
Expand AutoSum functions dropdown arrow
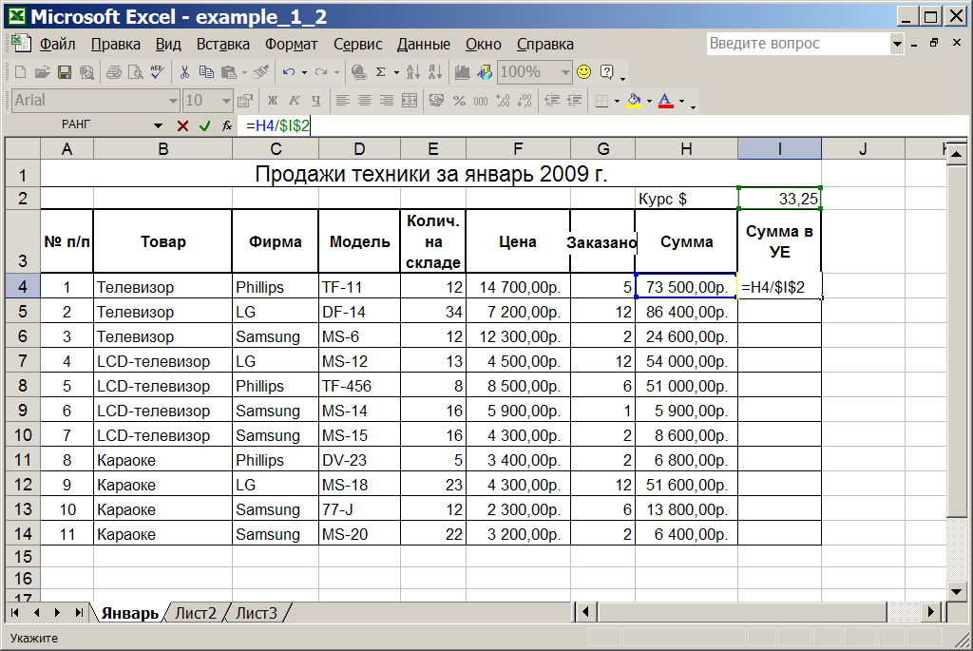point(396,72)
